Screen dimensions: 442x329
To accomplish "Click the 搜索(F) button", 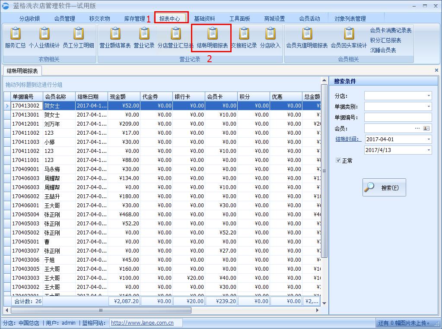I will tap(384, 187).
